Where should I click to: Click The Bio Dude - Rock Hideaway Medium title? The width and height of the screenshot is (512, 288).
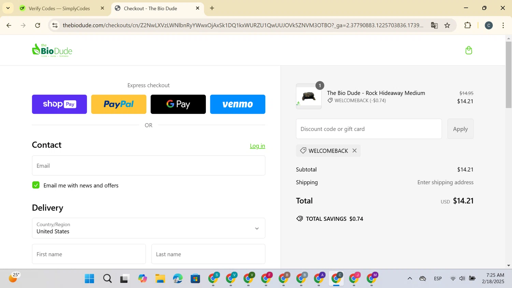(376, 93)
